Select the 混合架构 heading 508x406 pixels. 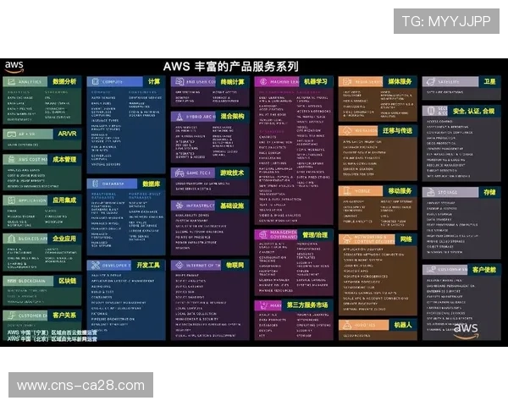tap(232, 116)
